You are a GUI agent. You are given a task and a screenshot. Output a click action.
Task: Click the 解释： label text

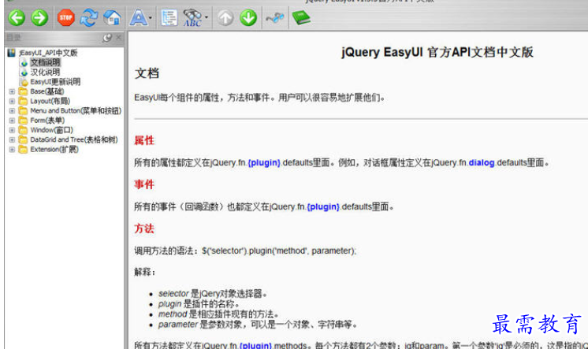[x=145, y=272]
